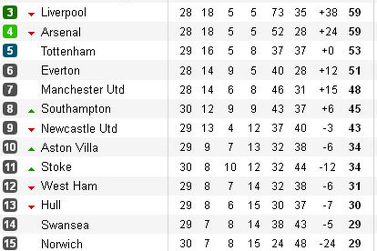Click Stoke's goal difference of -12
This screenshot has width=377, height=251.
tap(328, 167)
